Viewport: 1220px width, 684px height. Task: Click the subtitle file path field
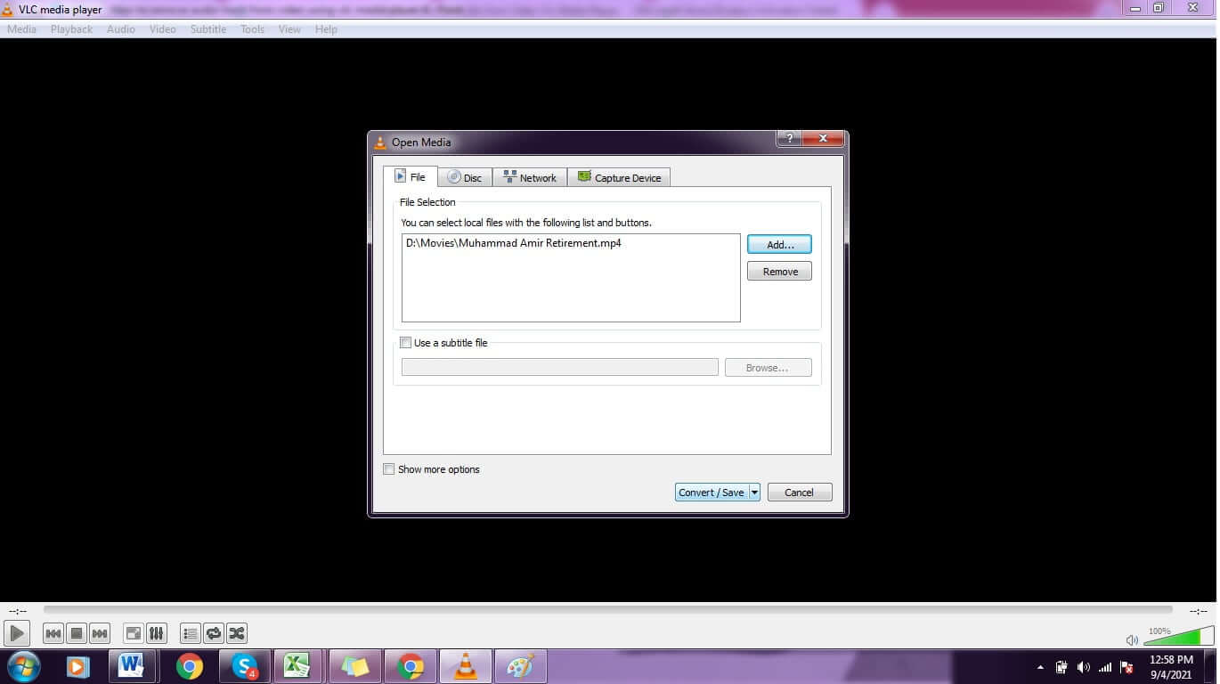coord(560,367)
